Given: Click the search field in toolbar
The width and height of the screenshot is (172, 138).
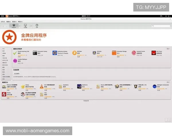Looking at the screenshot, I should (161, 26).
